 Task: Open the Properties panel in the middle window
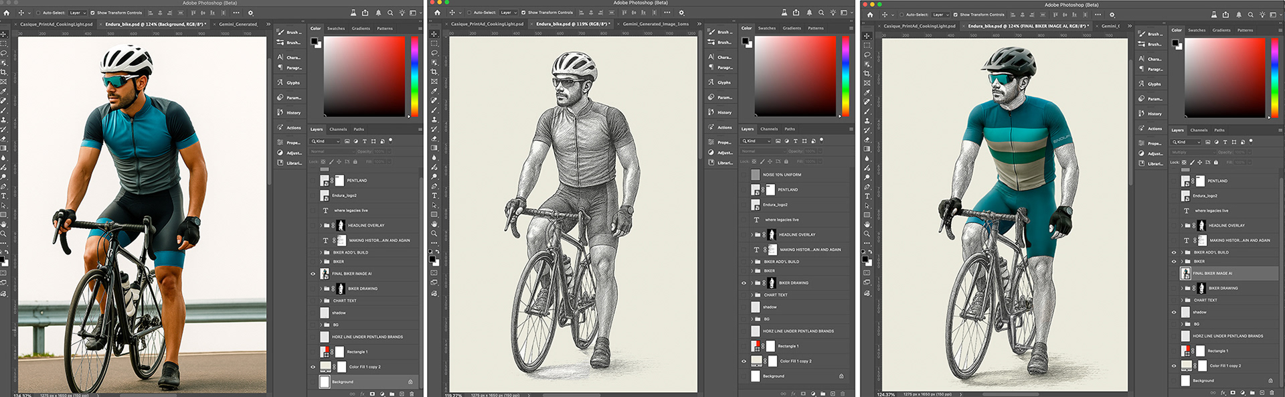coord(720,142)
